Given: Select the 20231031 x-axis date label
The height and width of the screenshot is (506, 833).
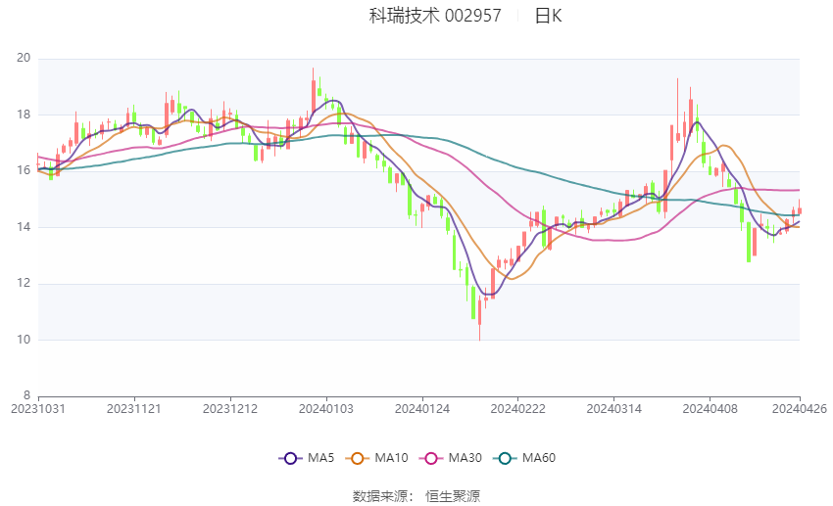Looking at the screenshot, I should click(38, 409).
